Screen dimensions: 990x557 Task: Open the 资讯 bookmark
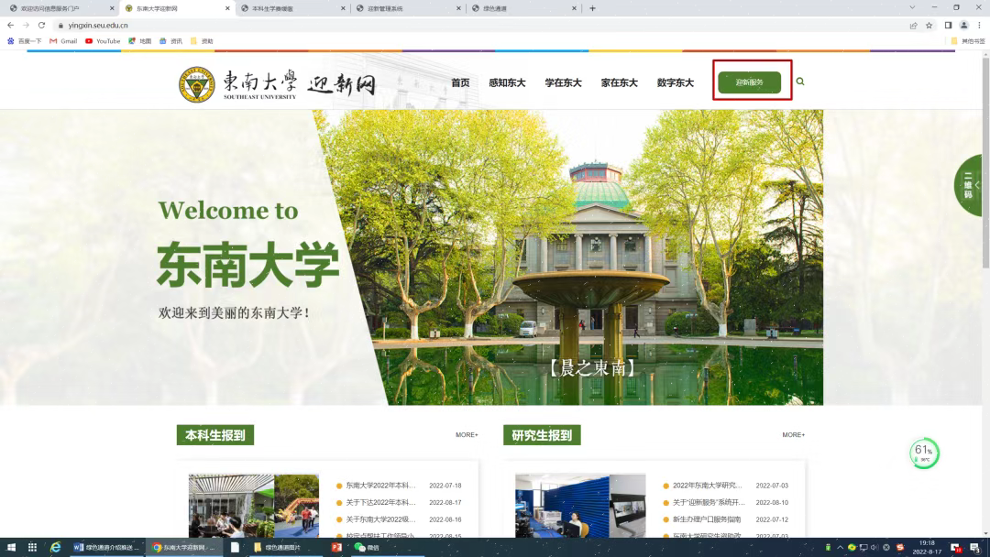click(170, 41)
